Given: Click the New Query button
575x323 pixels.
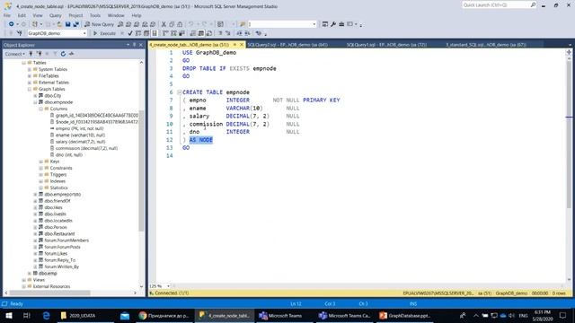Looking at the screenshot, I should [100, 24].
